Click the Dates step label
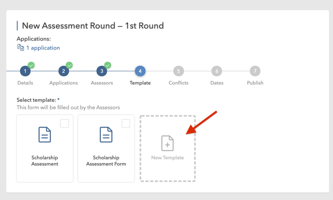Viewport: 333px width, 200px height. (216, 83)
